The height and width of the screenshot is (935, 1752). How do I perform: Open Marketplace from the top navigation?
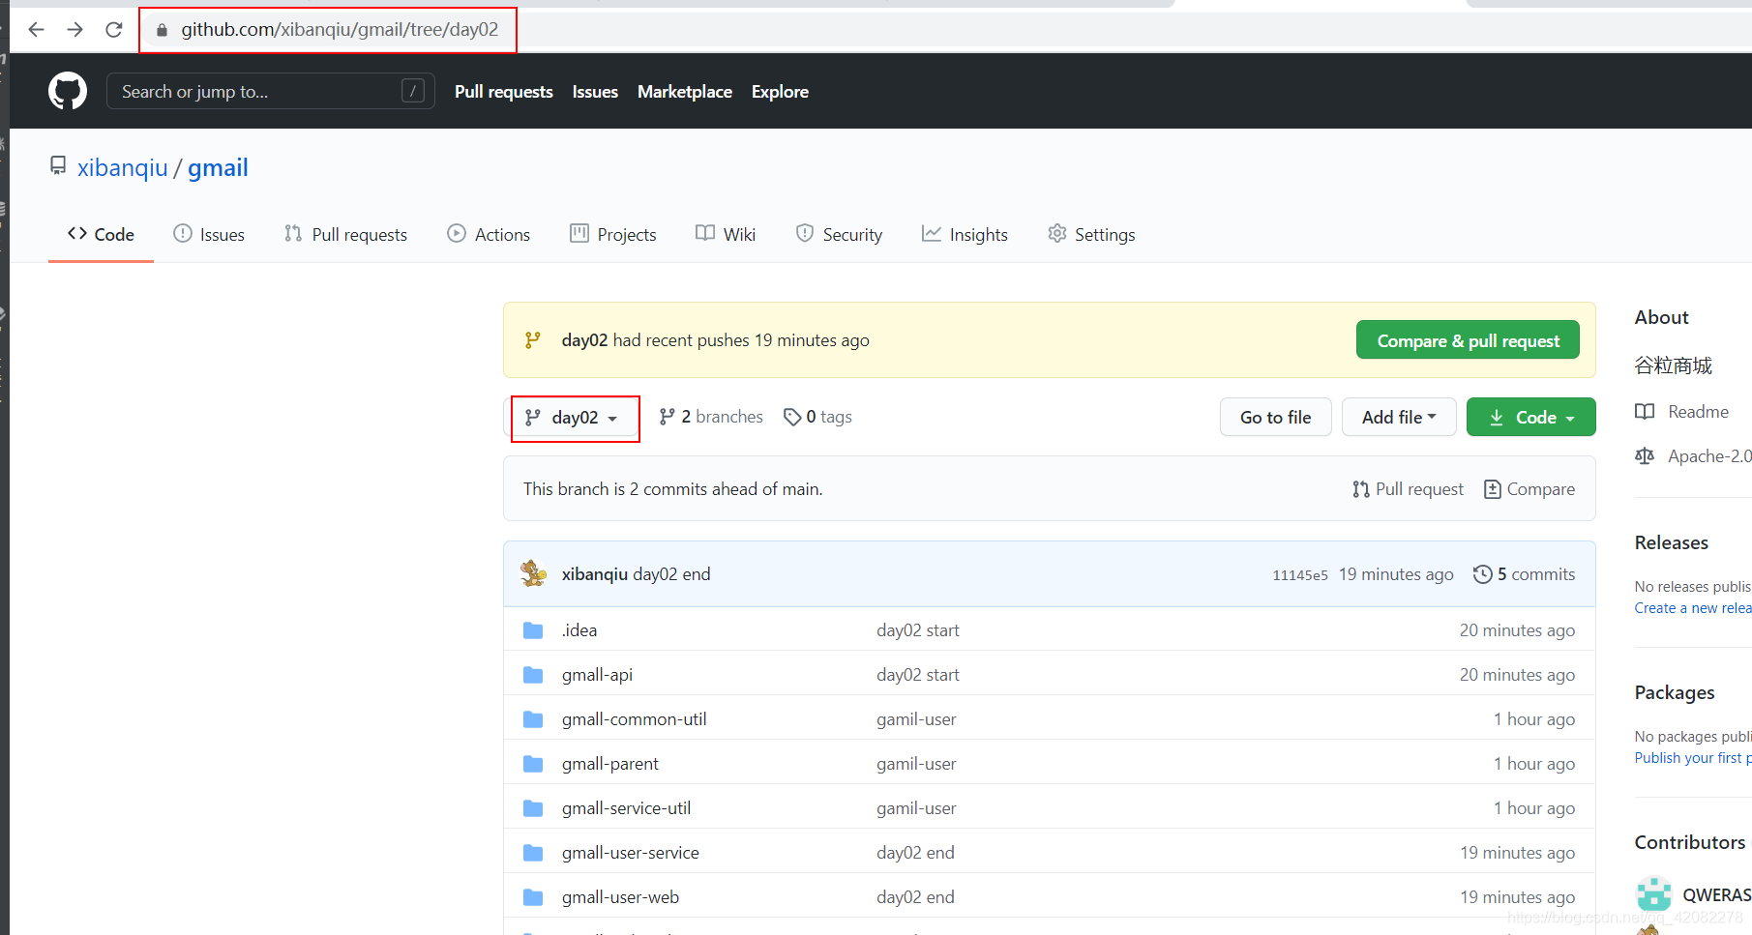(685, 92)
